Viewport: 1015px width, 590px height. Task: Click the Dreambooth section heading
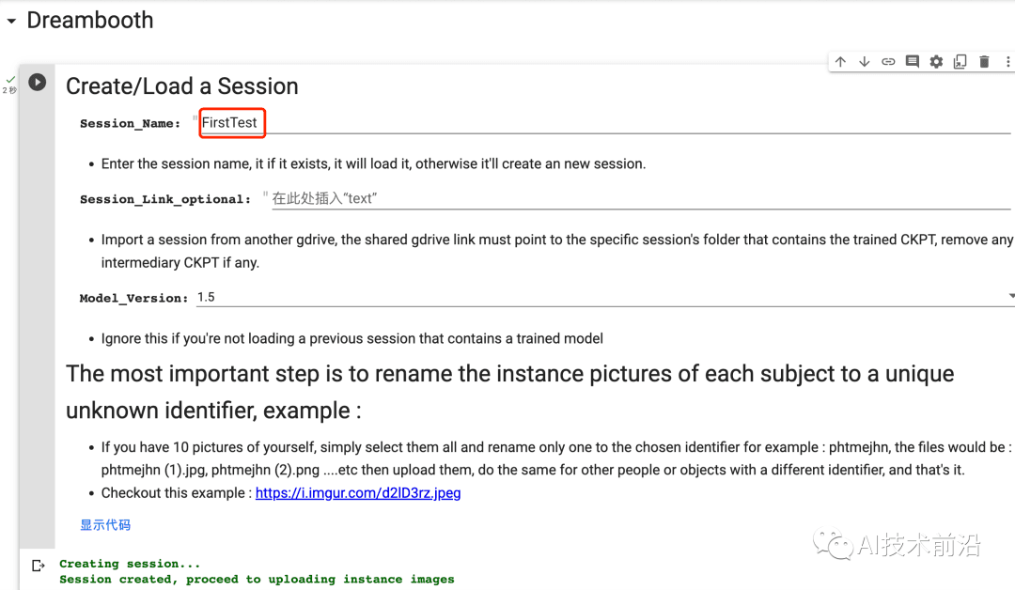(90, 21)
